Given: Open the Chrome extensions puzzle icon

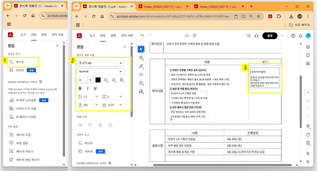Looking at the screenshot, I should tap(279, 16).
